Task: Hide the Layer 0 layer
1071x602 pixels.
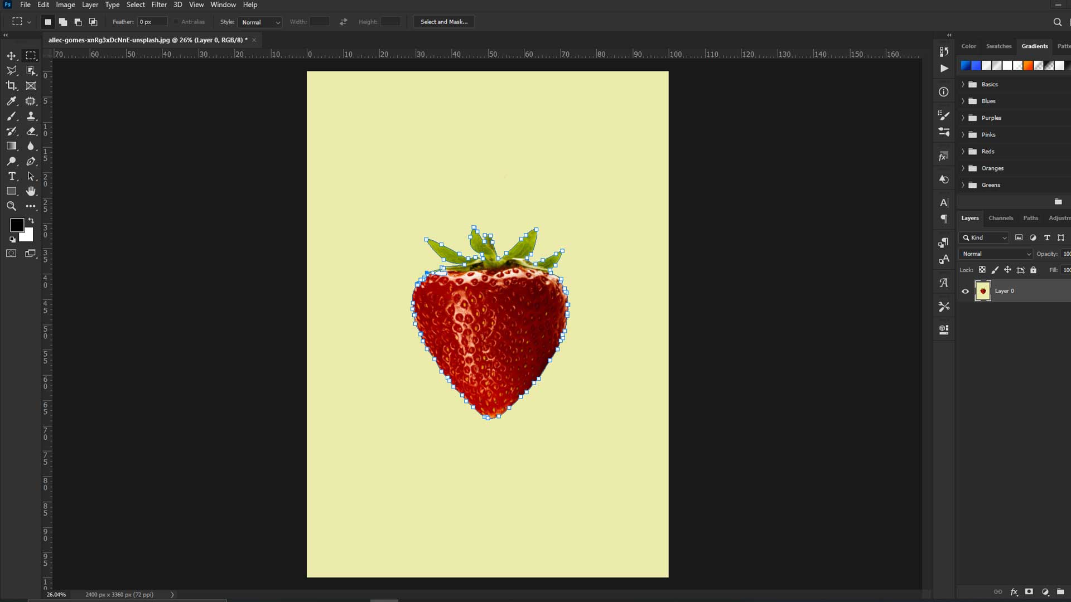Action: click(966, 291)
